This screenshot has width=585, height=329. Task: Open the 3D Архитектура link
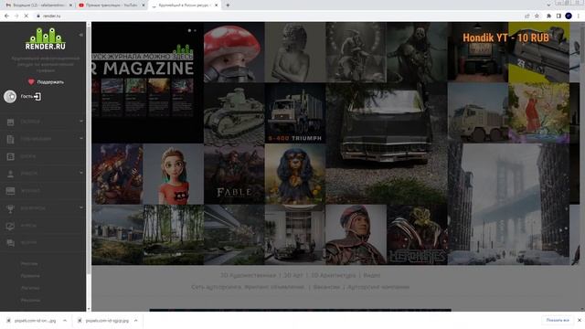tap(333, 275)
